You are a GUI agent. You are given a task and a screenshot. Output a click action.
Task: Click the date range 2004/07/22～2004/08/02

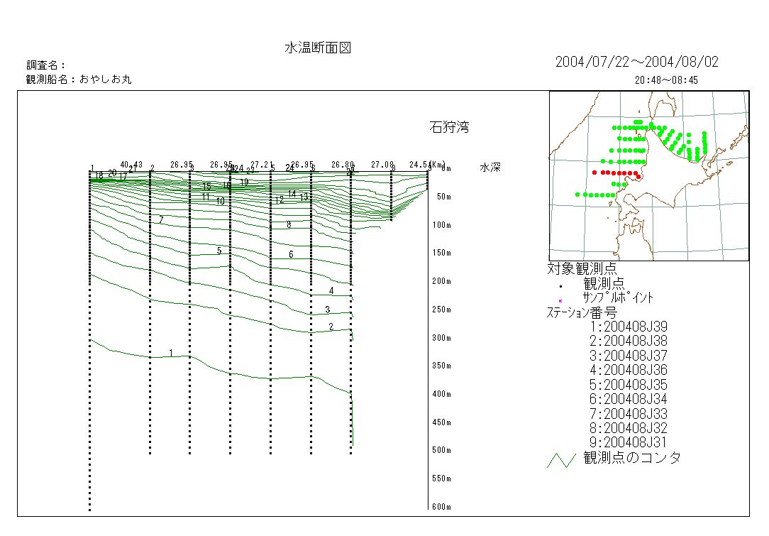coord(636,62)
